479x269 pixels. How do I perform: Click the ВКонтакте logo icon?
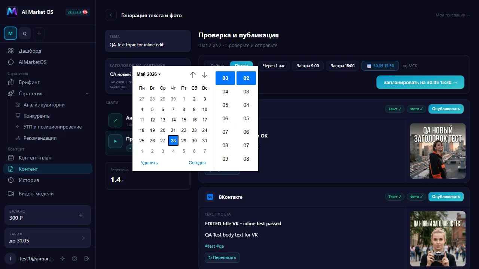210,197
